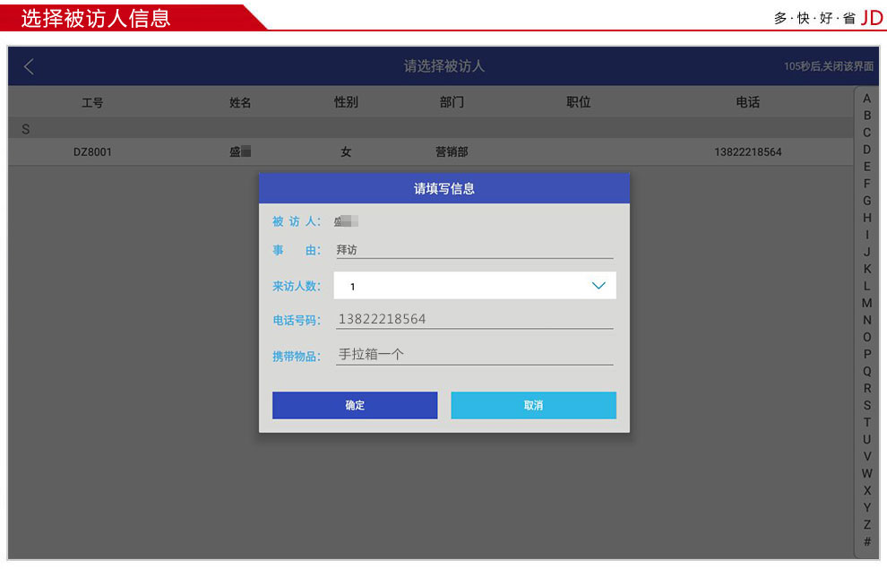This screenshot has height=569, width=887.
Task: Select employee row DZ8001
Action: tap(92, 152)
